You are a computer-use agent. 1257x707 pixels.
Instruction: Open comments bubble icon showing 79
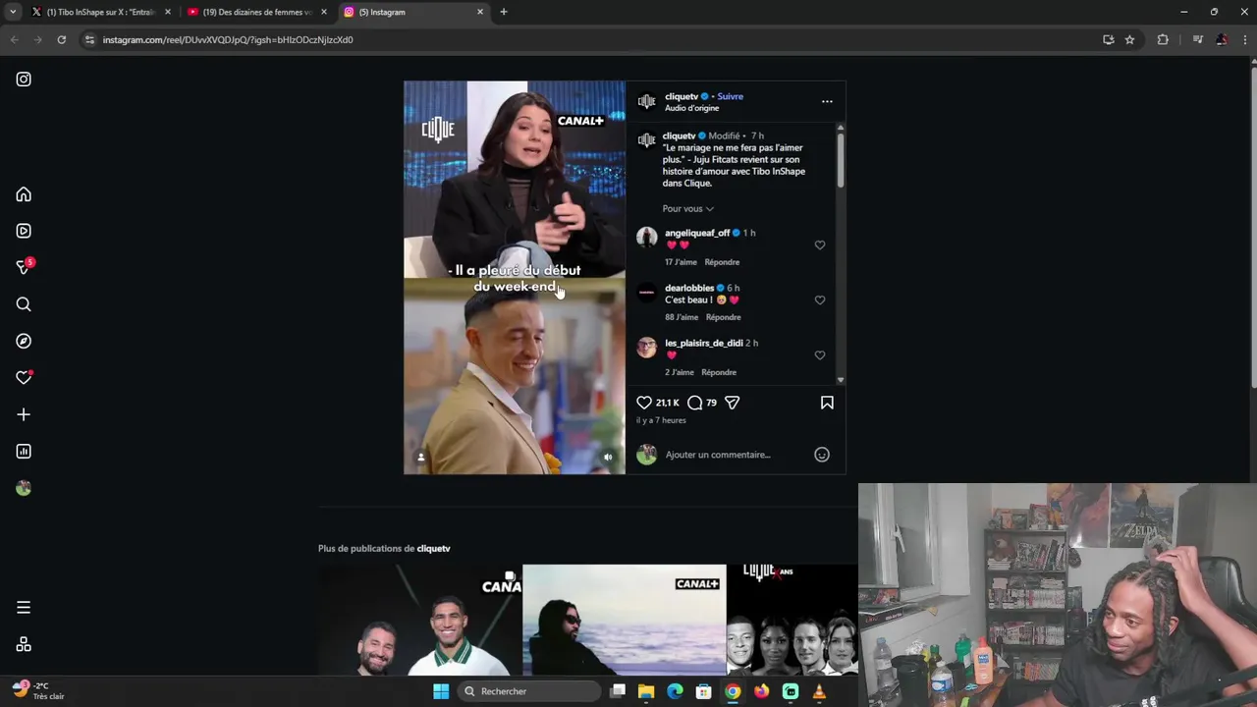pyautogui.click(x=695, y=403)
